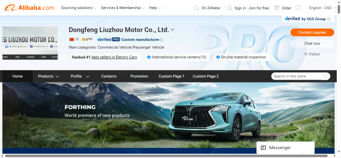Click the Sign in link
The image size is (341, 158).
[240, 8]
